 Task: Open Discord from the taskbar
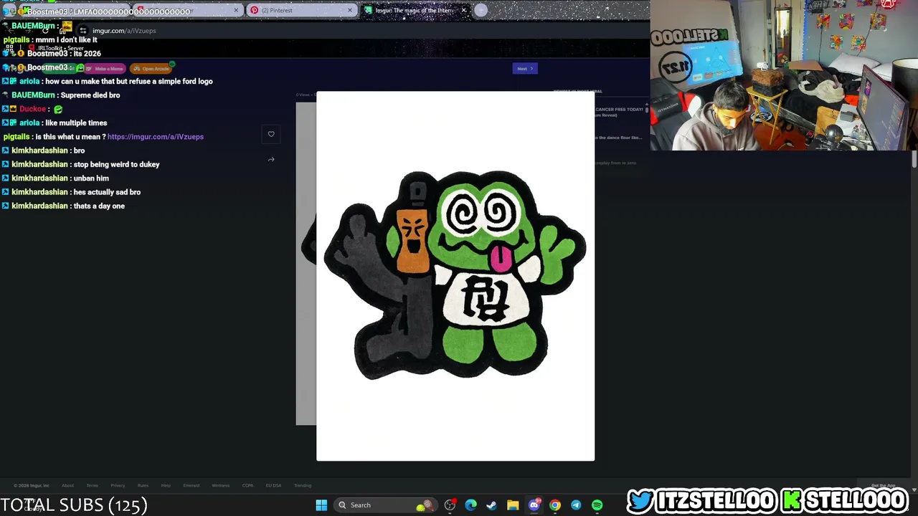[x=534, y=505]
